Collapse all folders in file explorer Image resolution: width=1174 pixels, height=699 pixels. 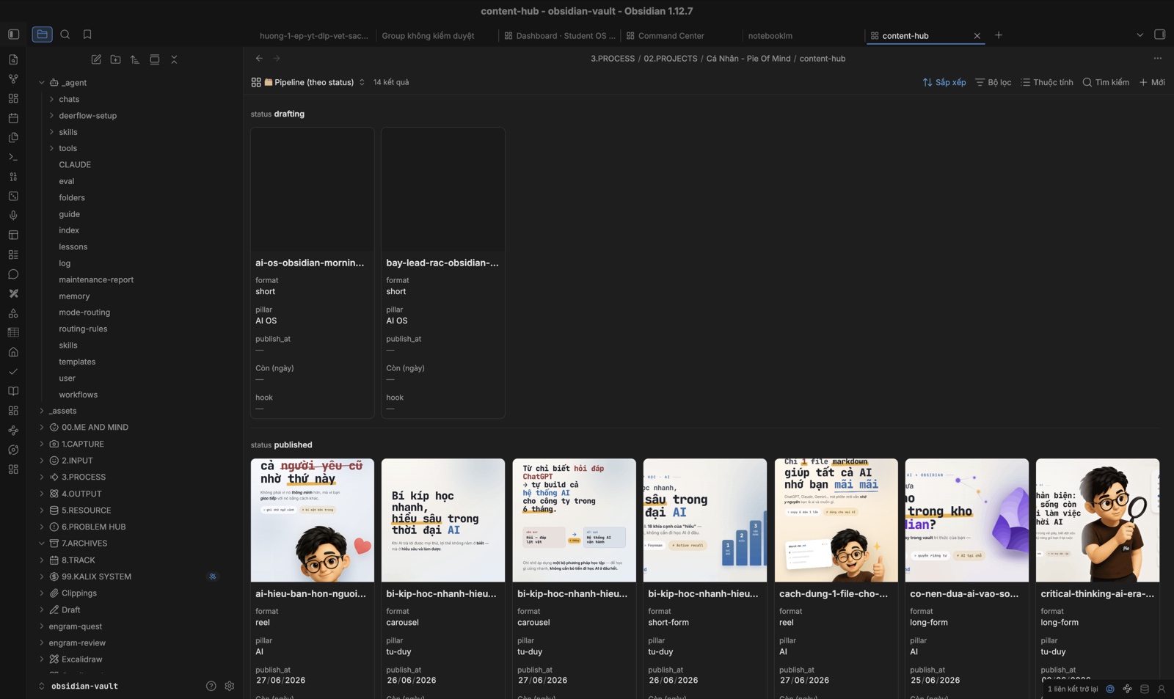coord(174,59)
